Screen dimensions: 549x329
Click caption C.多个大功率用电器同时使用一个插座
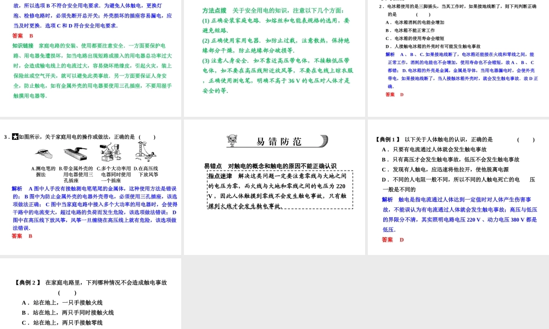click(114, 174)
